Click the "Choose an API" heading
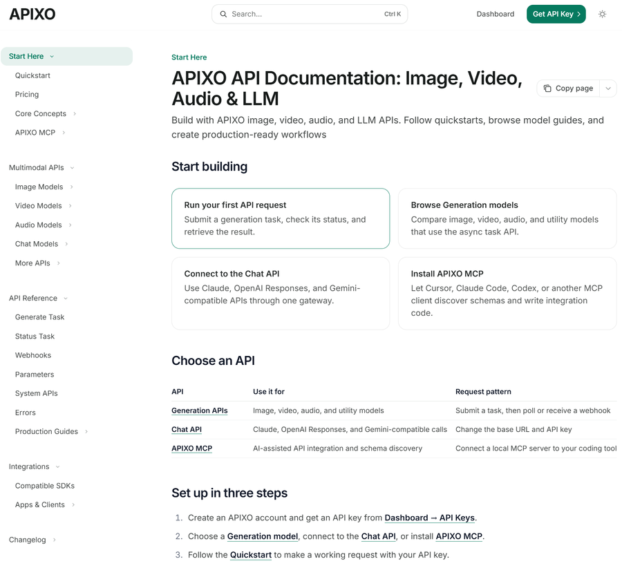 pos(213,361)
